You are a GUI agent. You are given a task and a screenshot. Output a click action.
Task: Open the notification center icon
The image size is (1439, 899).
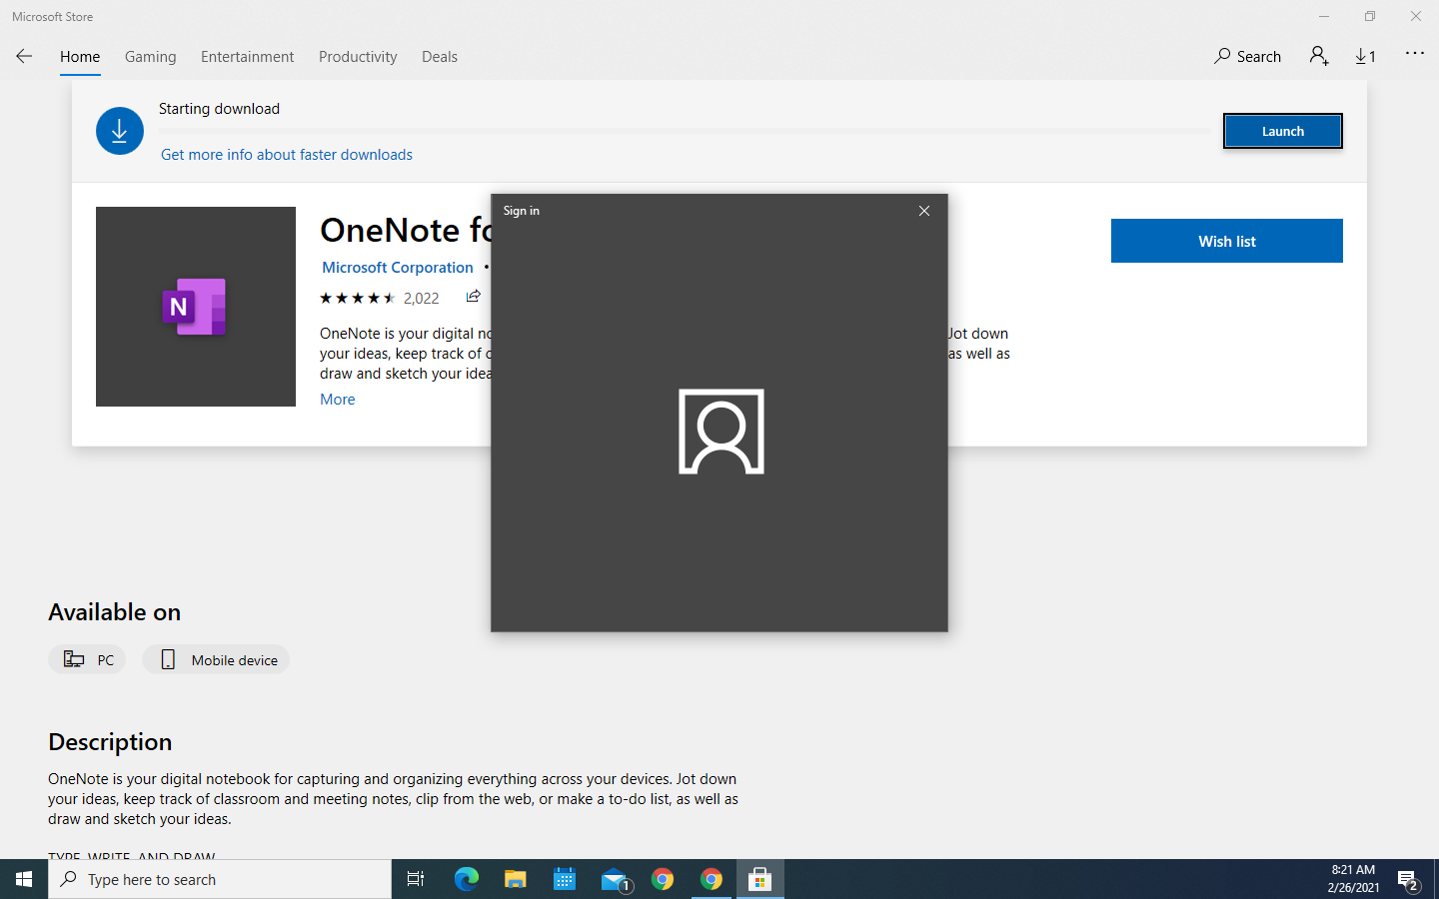1408,880
